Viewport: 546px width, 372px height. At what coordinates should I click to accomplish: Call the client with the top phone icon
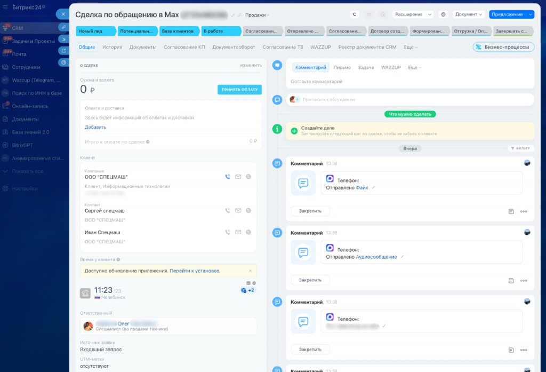point(354,14)
